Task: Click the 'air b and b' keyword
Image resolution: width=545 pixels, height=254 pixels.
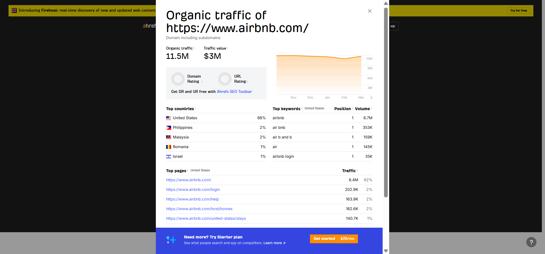Action: 282,137
